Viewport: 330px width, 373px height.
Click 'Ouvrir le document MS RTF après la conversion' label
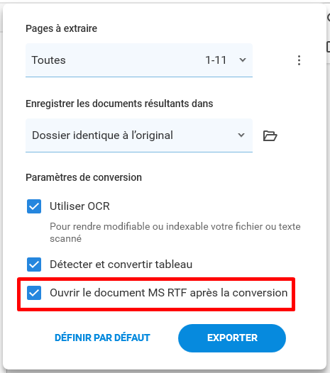point(169,293)
